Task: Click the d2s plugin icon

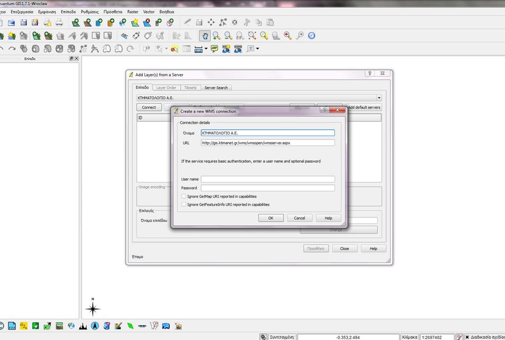Action: click(x=24, y=326)
